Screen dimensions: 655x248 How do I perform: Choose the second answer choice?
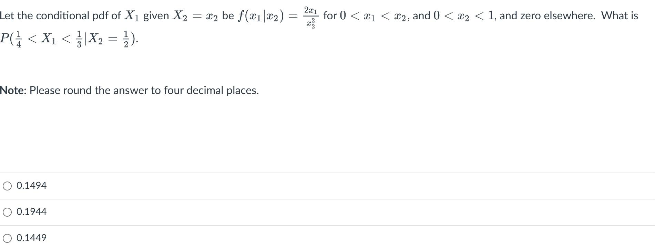tap(32, 212)
